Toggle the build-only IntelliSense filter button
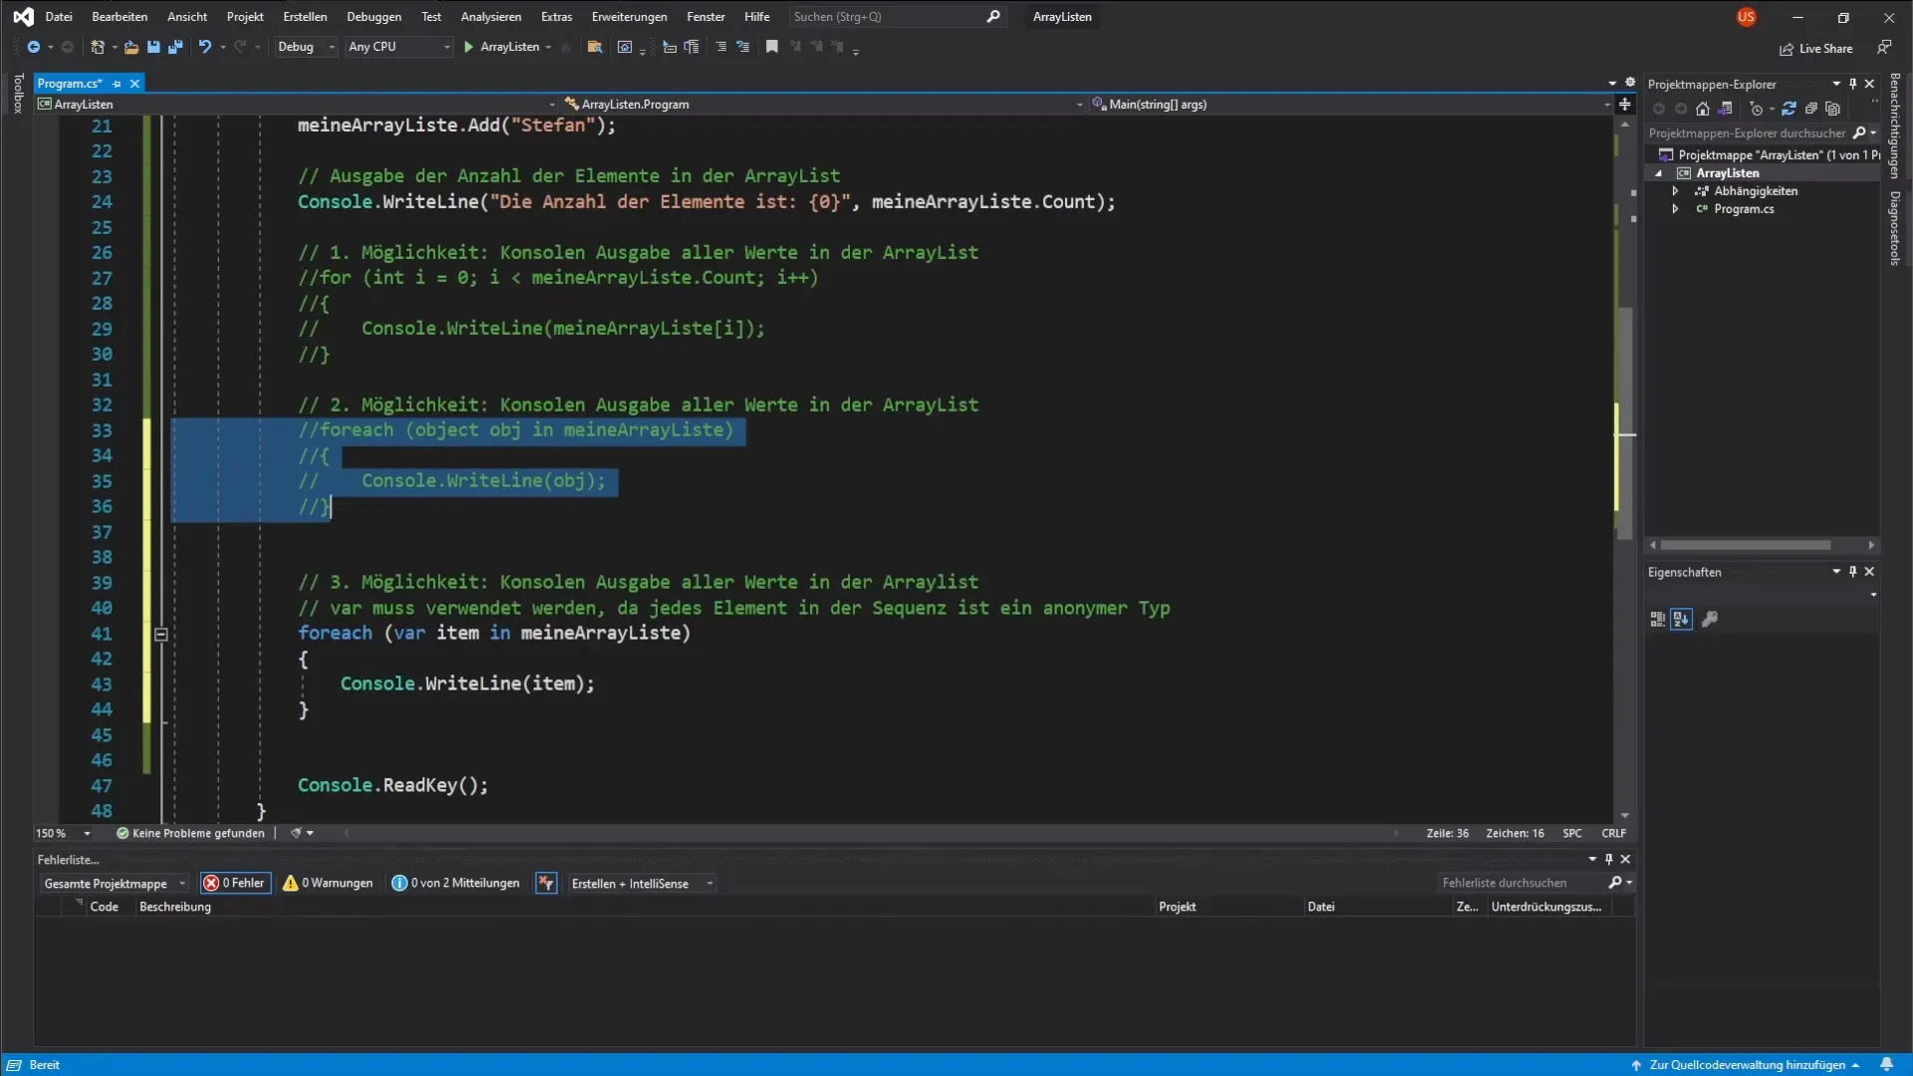 [x=546, y=883]
